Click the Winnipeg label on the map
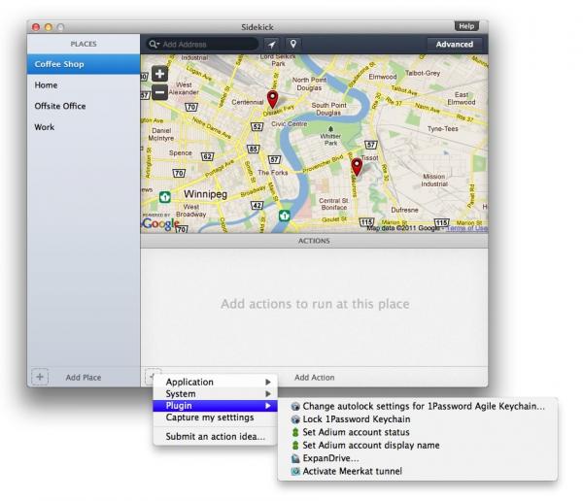This screenshot has height=501, width=583. [x=205, y=194]
